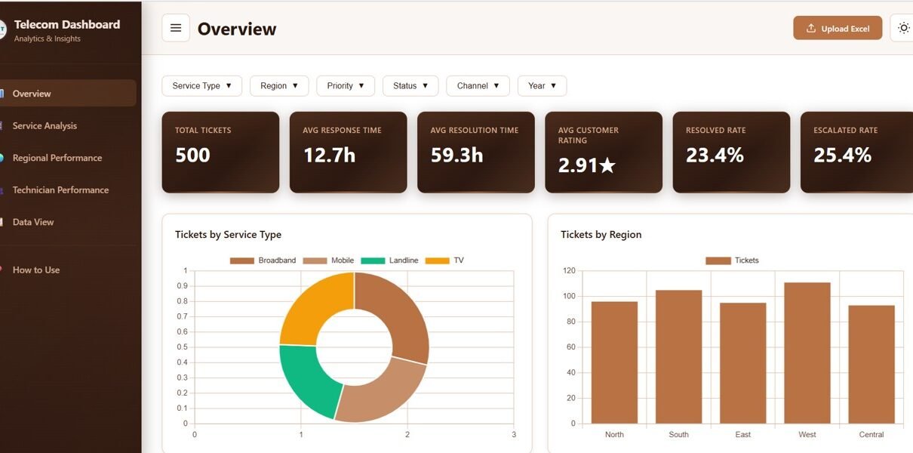Click the Total Tickets stat card

(x=220, y=152)
